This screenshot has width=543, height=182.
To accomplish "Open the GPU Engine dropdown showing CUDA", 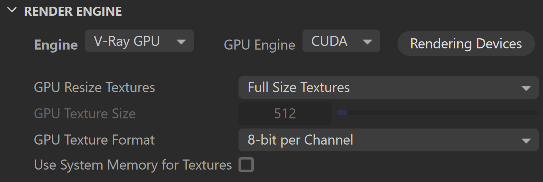I will pos(341,41).
